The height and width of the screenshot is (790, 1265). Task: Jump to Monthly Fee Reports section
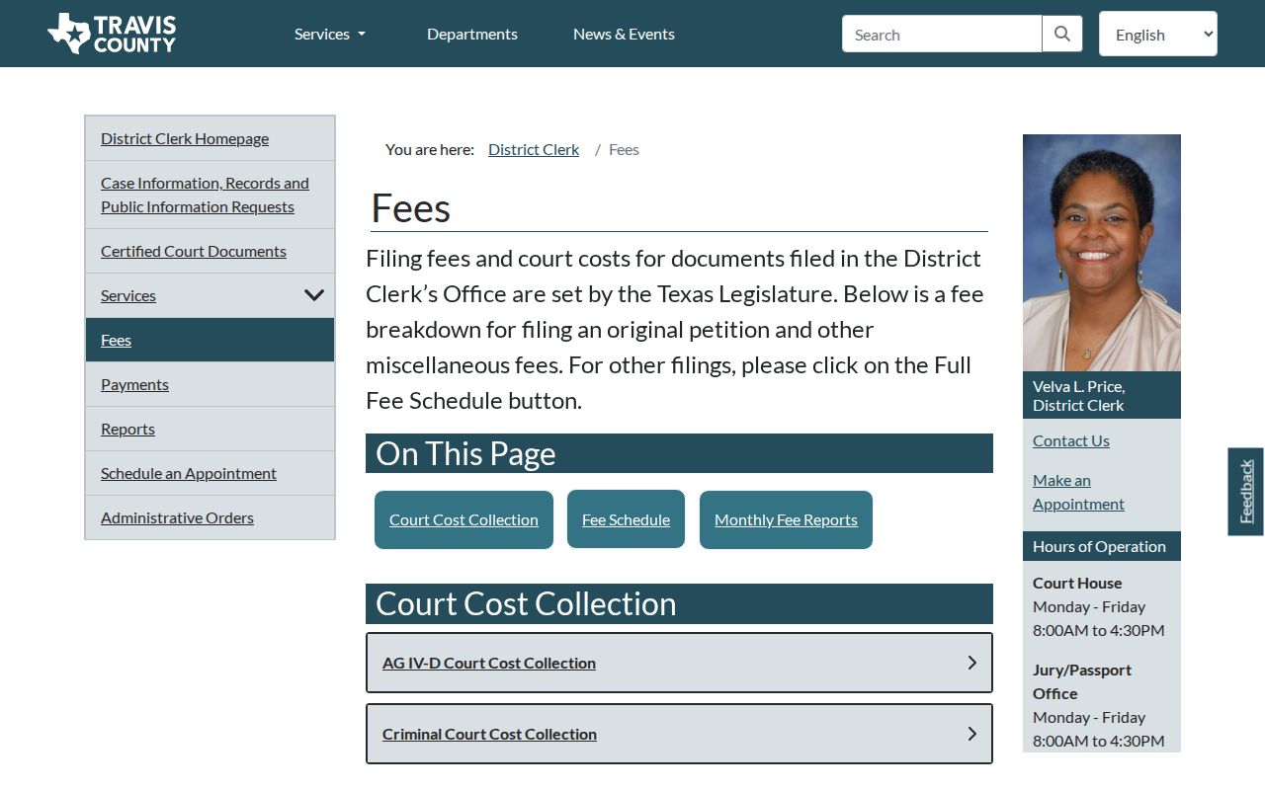pyautogui.click(x=786, y=519)
